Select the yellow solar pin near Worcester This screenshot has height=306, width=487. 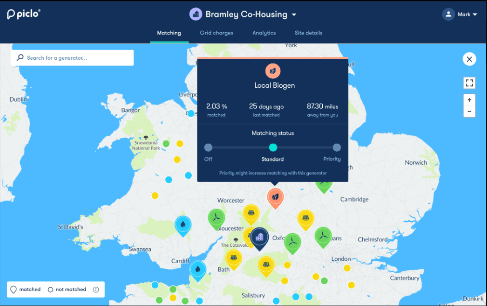click(251, 214)
